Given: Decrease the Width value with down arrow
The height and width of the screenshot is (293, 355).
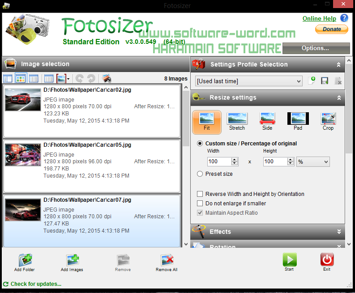Looking at the screenshot, I should pyautogui.click(x=235, y=164).
